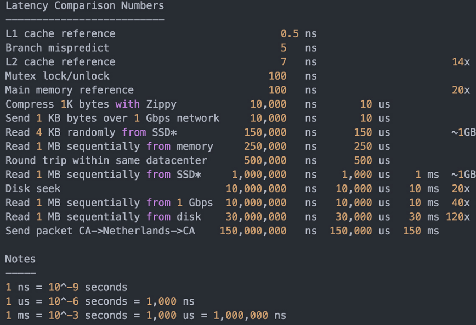
Task: Click the "L1 cache reference" line label
Action: tap(60, 34)
